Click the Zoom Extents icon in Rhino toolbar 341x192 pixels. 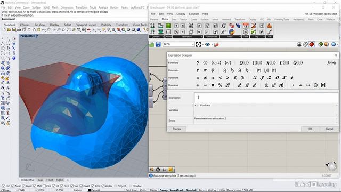click(x=69, y=30)
